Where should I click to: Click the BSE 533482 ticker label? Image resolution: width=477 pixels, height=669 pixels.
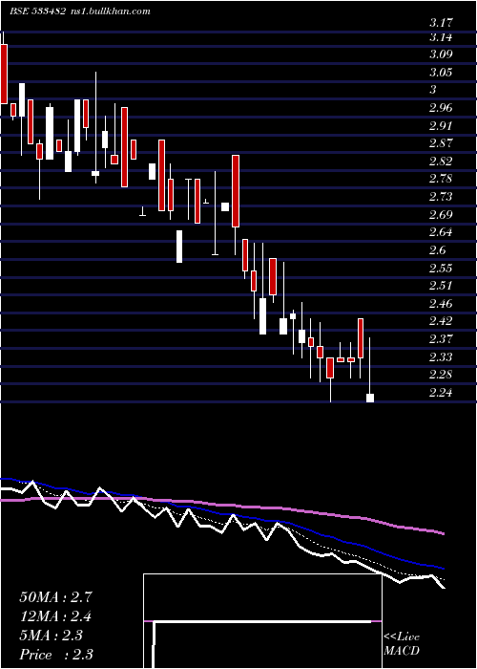tap(38, 11)
